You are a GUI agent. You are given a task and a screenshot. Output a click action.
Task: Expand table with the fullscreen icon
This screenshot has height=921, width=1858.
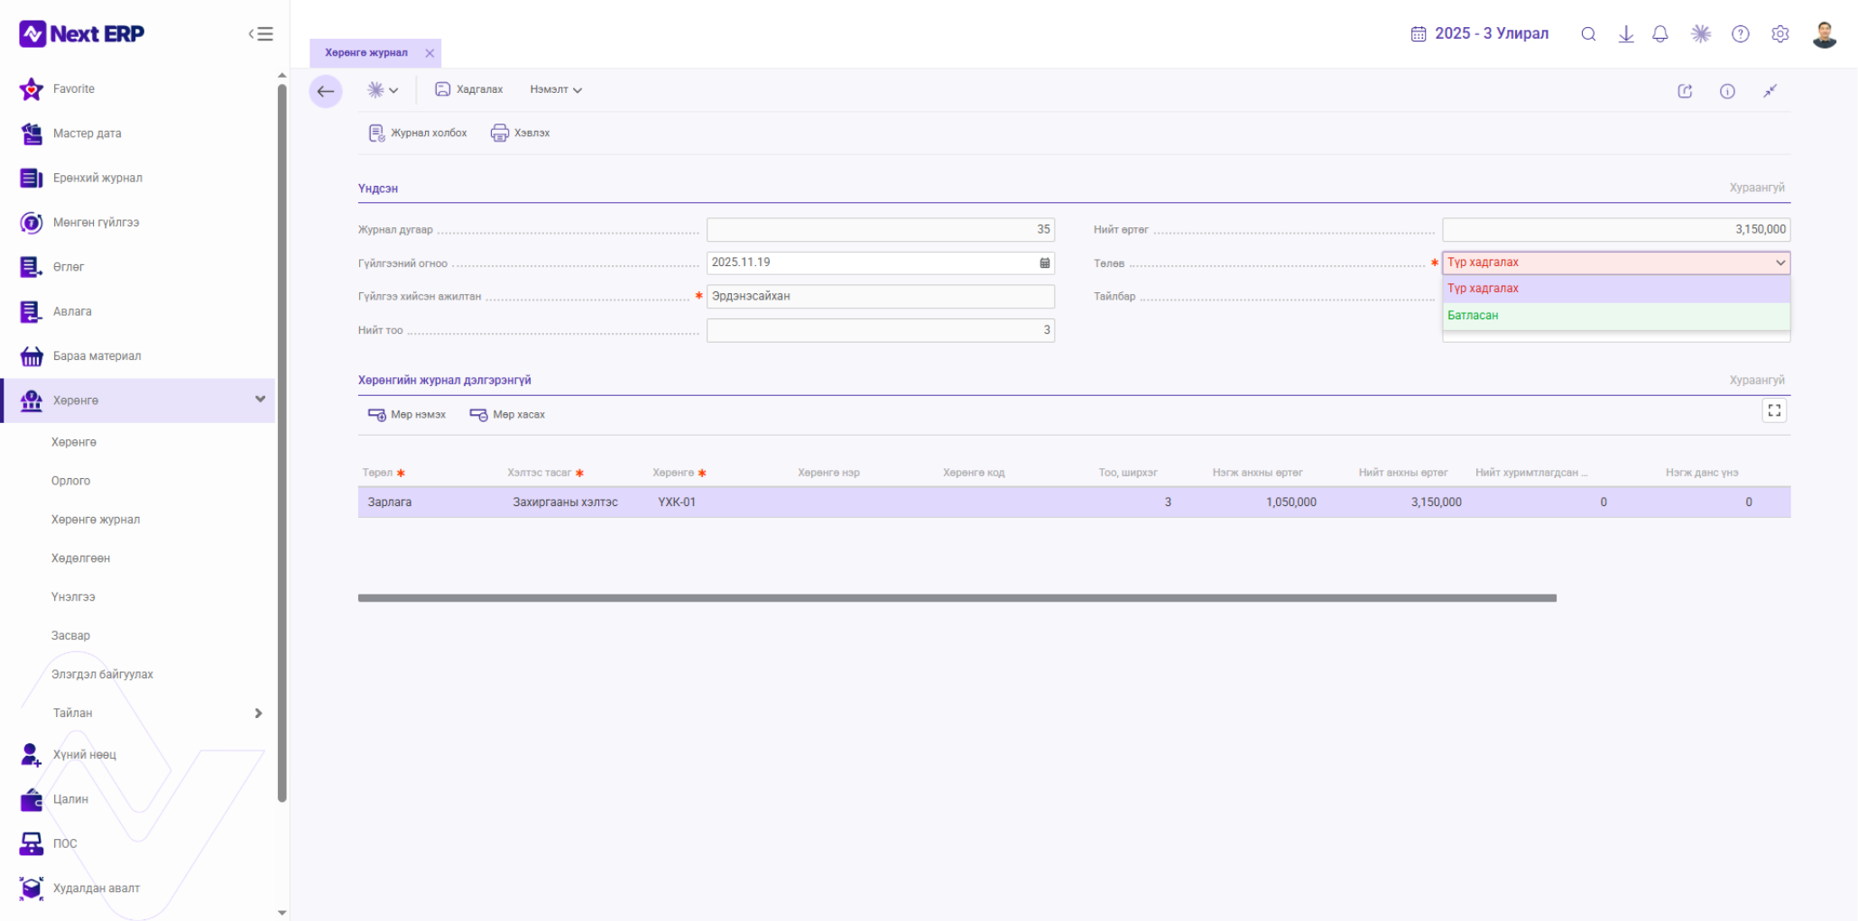pos(1774,410)
